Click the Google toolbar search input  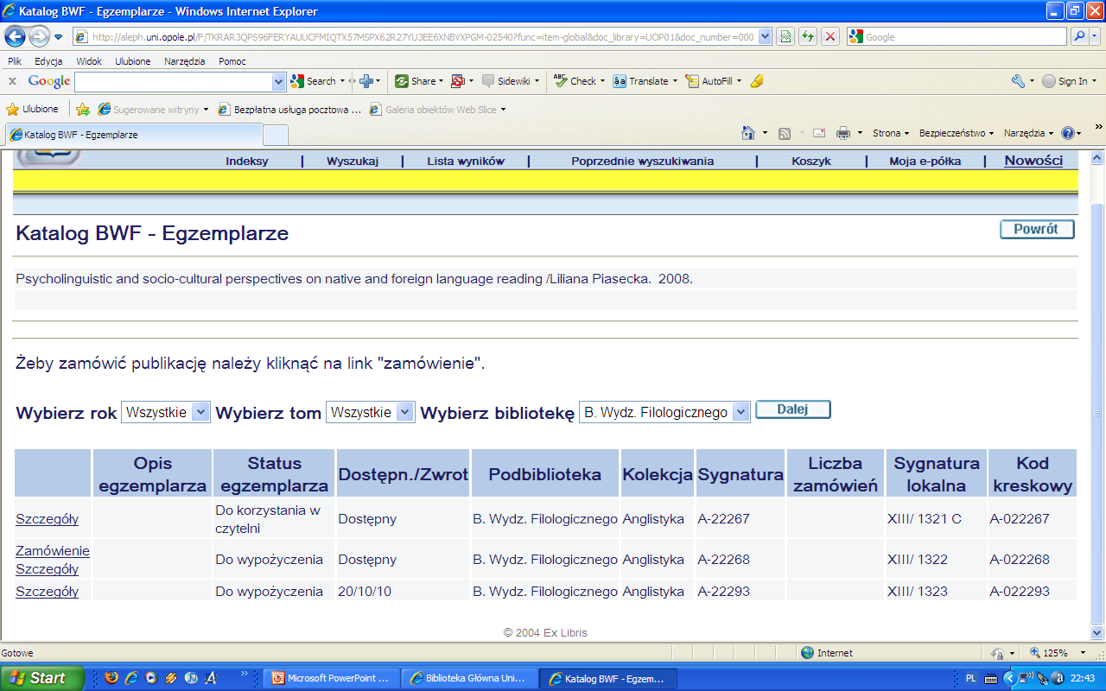pos(173,81)
